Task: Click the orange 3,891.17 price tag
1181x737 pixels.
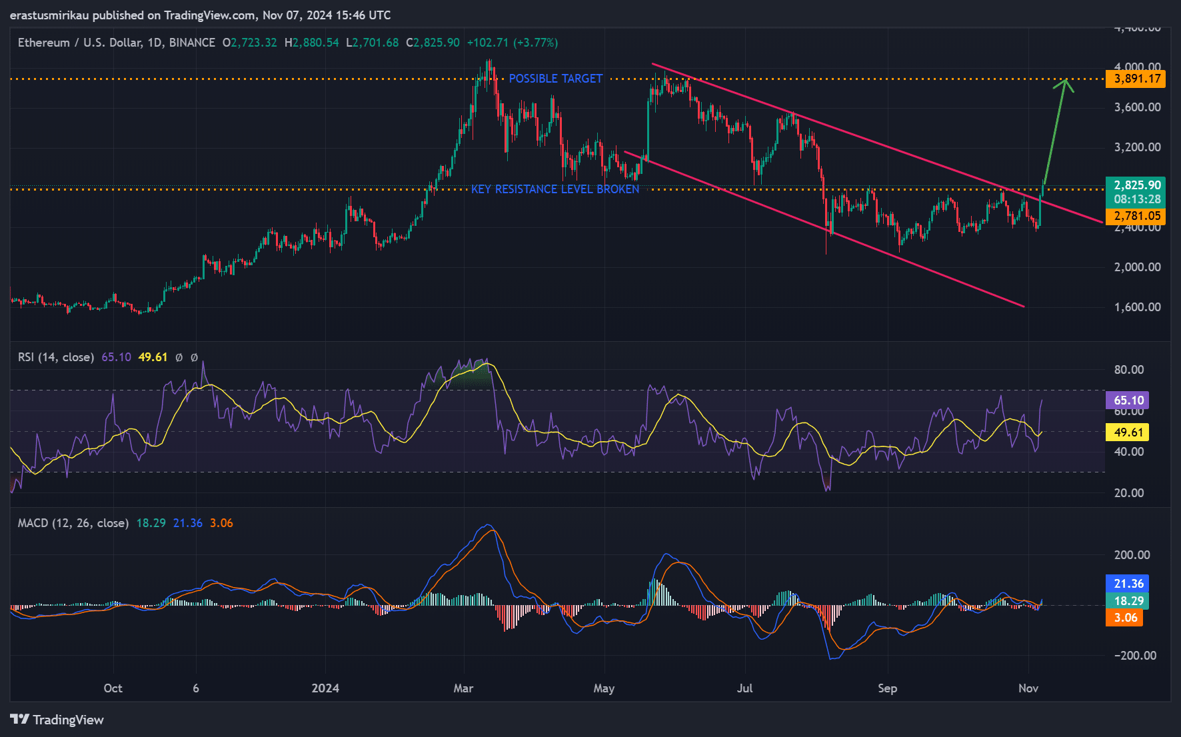Action: [1136, 79]
